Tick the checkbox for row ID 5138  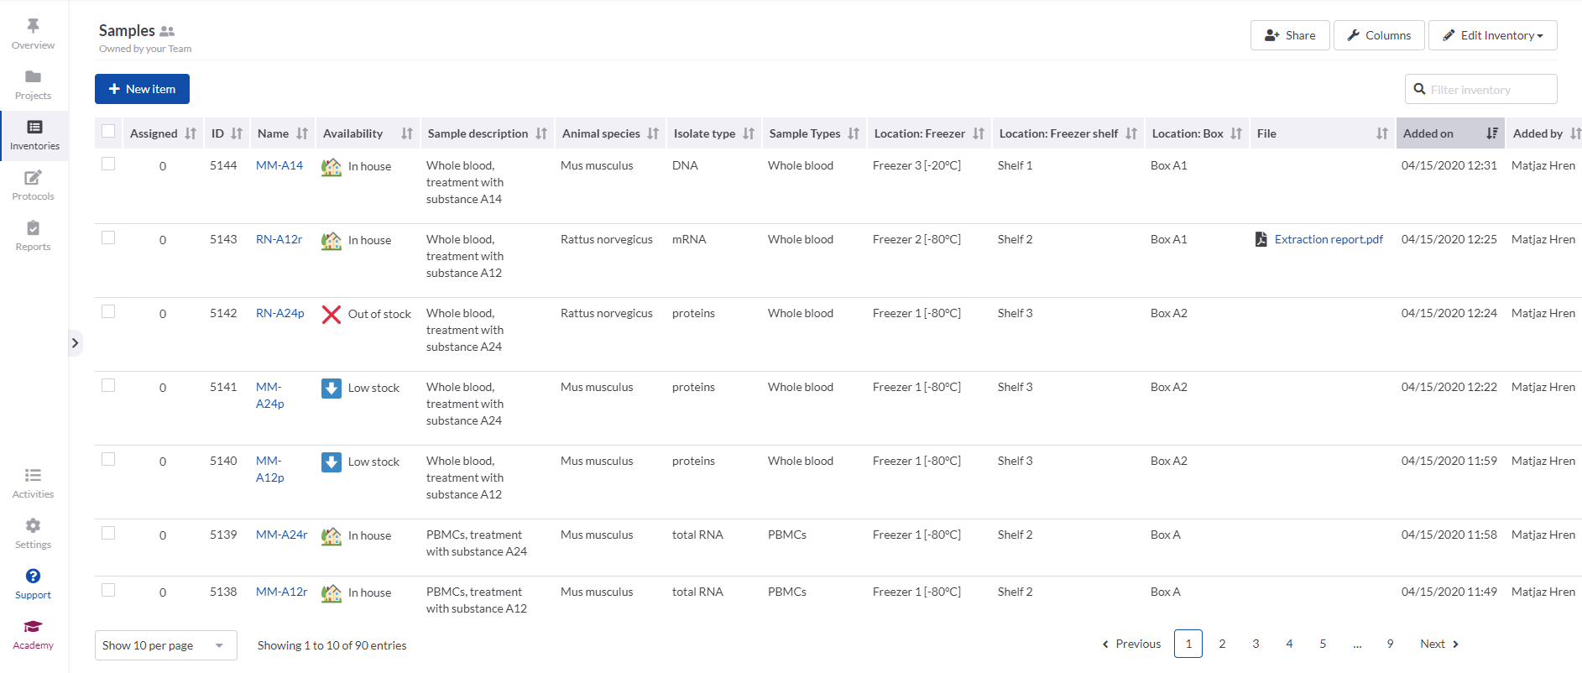click(x=108, y=590)
